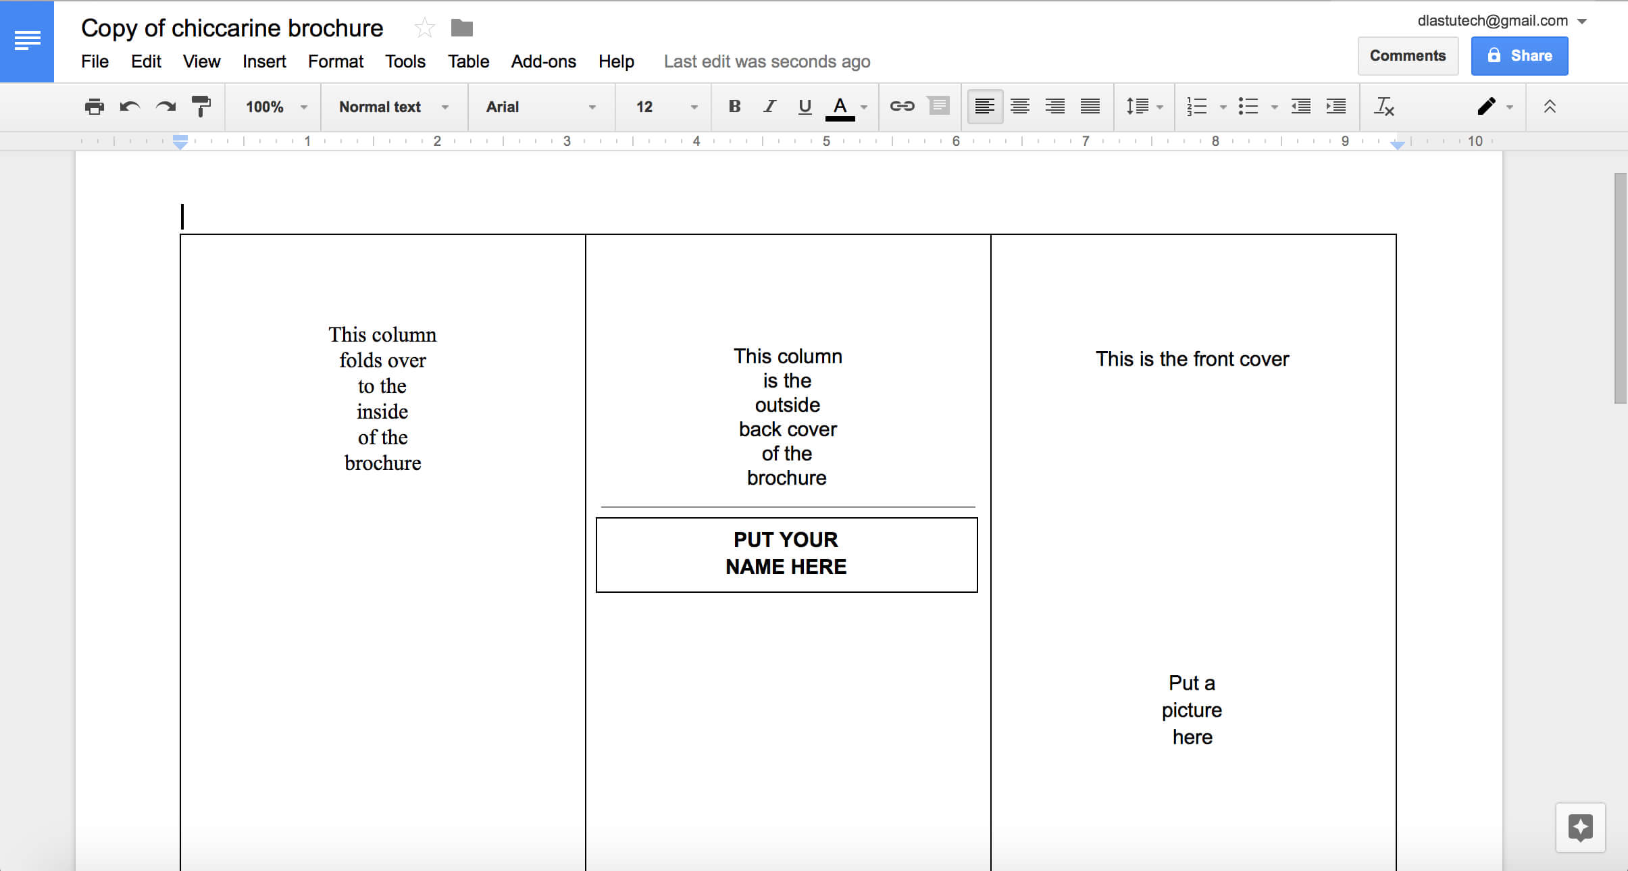1628x871 pixels.
Task: Click the Comments button
Action: (x=1407, y=55)
